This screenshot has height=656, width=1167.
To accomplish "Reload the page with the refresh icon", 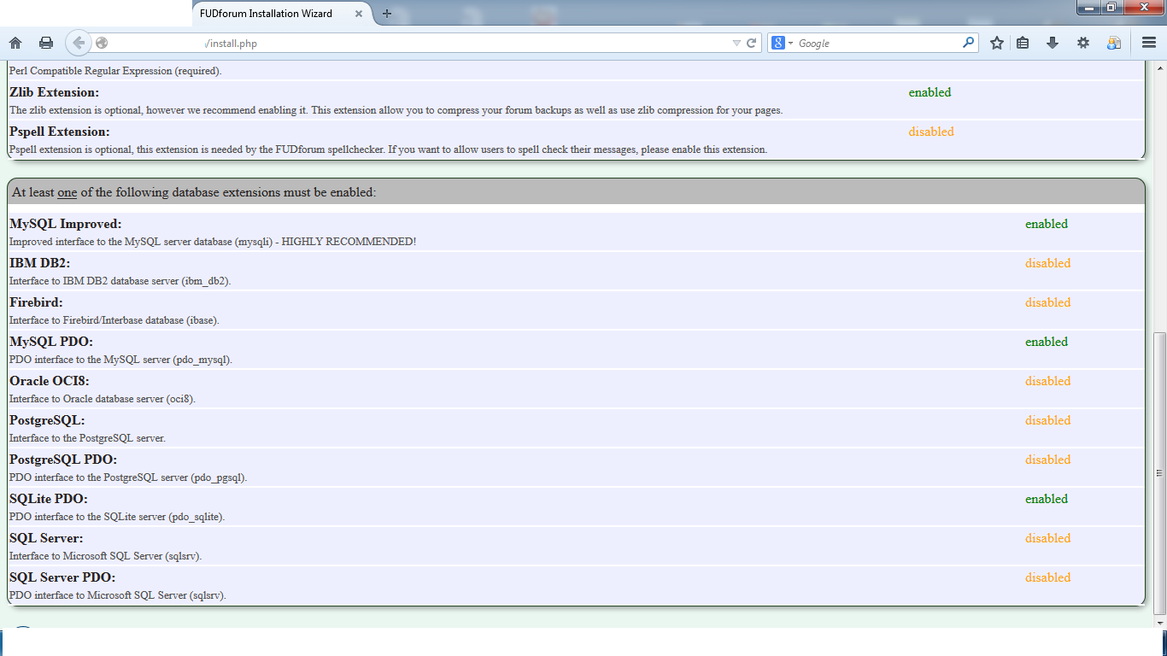I will tap(752, 43).
